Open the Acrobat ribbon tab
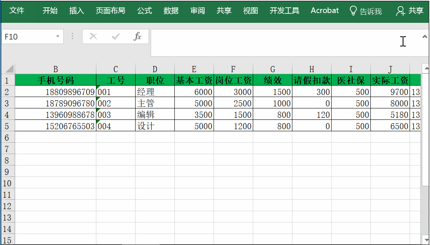This screenshot has width=430, height=245. point(325,11)
